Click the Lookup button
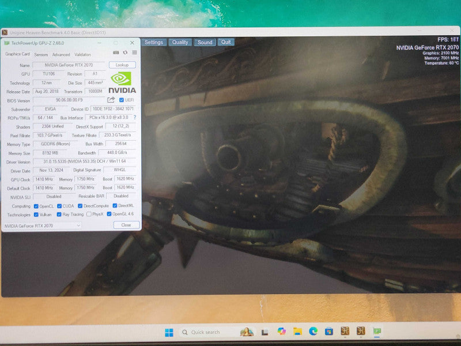The image size is (461, 346). coord(122,65)
